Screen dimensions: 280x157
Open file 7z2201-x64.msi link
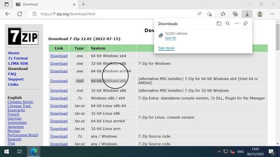170,38
